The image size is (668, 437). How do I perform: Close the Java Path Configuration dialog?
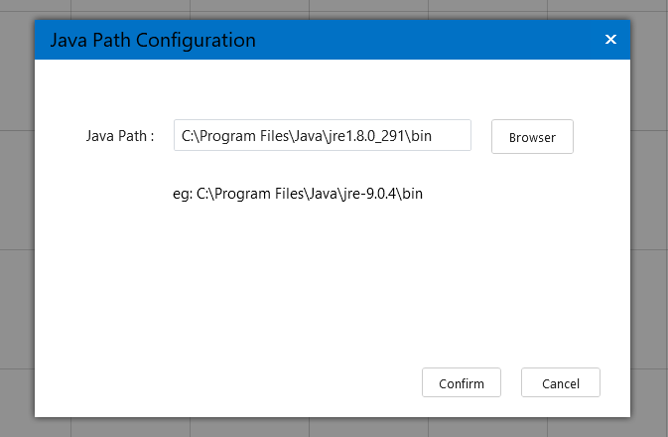[x=610, y=39]
